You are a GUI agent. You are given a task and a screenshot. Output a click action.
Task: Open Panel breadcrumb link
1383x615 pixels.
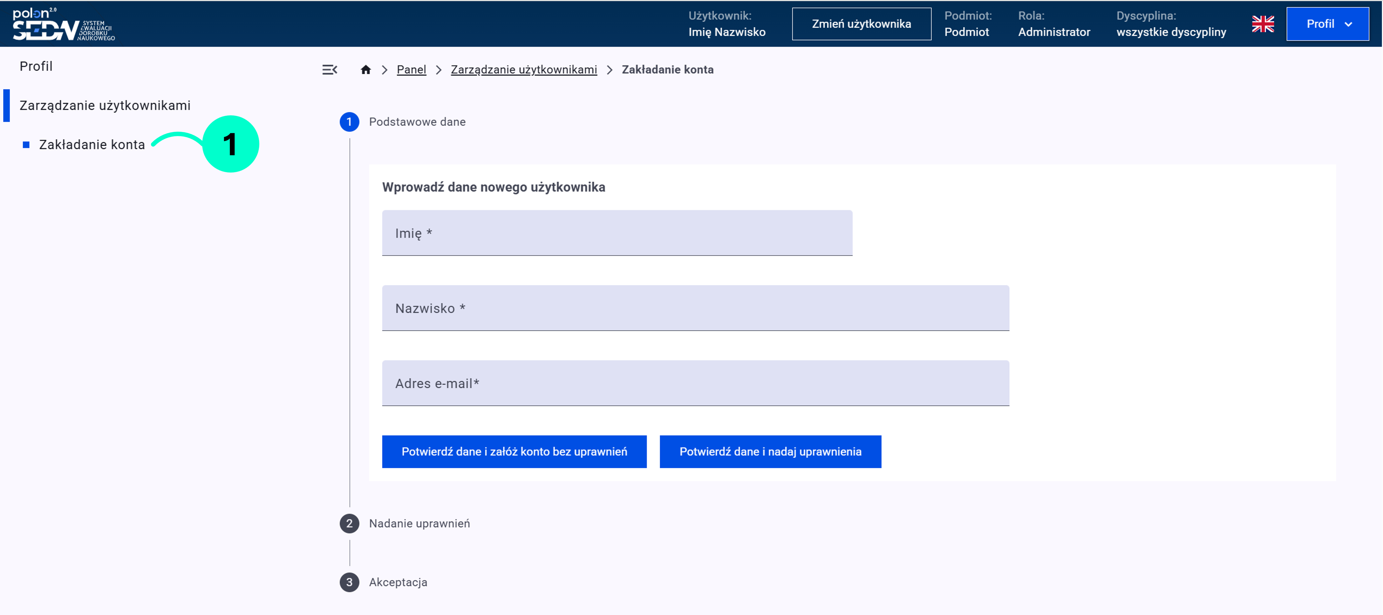click(x=411, y=70)
